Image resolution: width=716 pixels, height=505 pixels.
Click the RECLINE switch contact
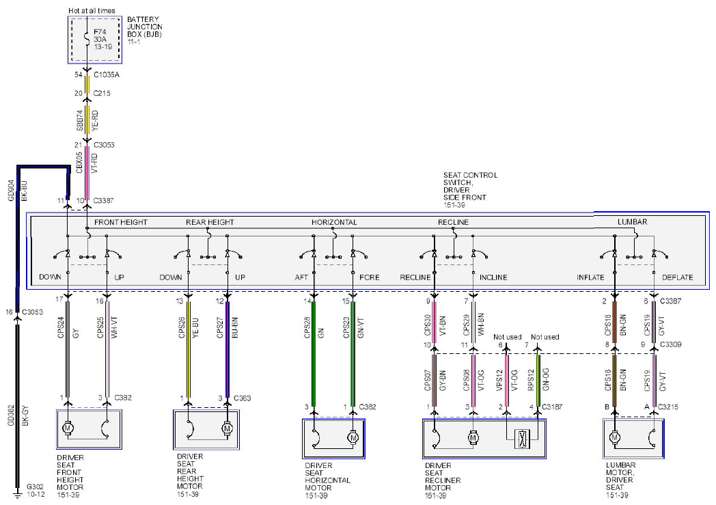[428, 254]
